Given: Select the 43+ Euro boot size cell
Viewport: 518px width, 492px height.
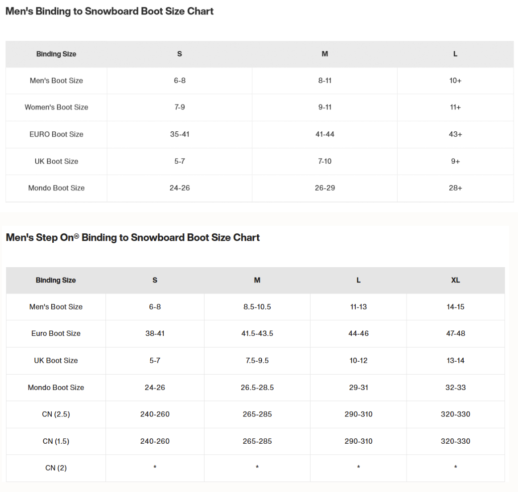Looking at the screenshot, I should pyautogui.click(x=455, y=134).
